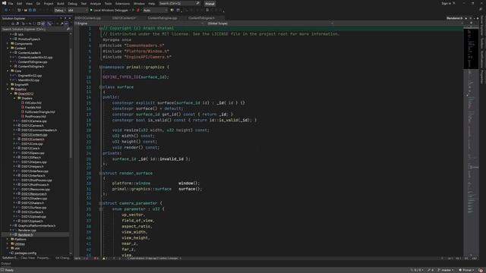Open the x64 platform dropdown
The image size is (486, 273).
(x=77, y=10)
